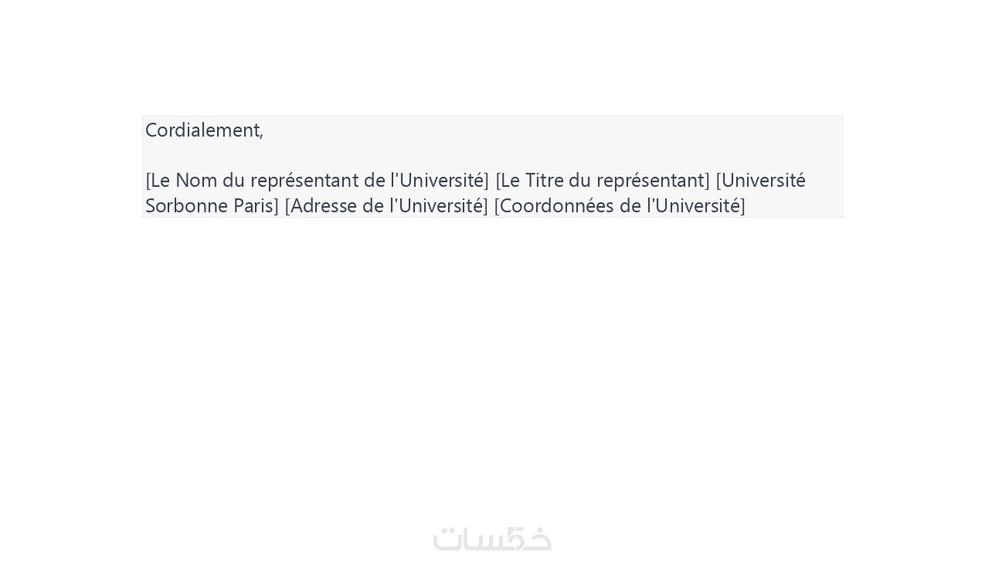The width and height of the screenshot is (985, 562).
Task: Click "Le" before the word Titre
Action: point(510,181)
